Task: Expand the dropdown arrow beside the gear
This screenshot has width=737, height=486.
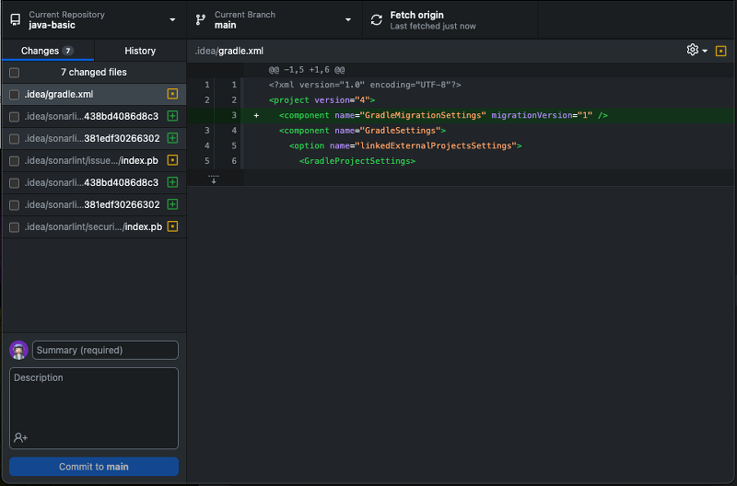Action: [705, 51]
